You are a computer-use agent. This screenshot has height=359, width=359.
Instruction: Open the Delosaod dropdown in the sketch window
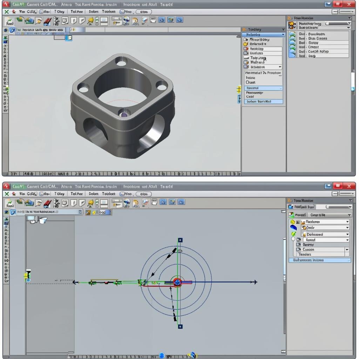point(326,234)
